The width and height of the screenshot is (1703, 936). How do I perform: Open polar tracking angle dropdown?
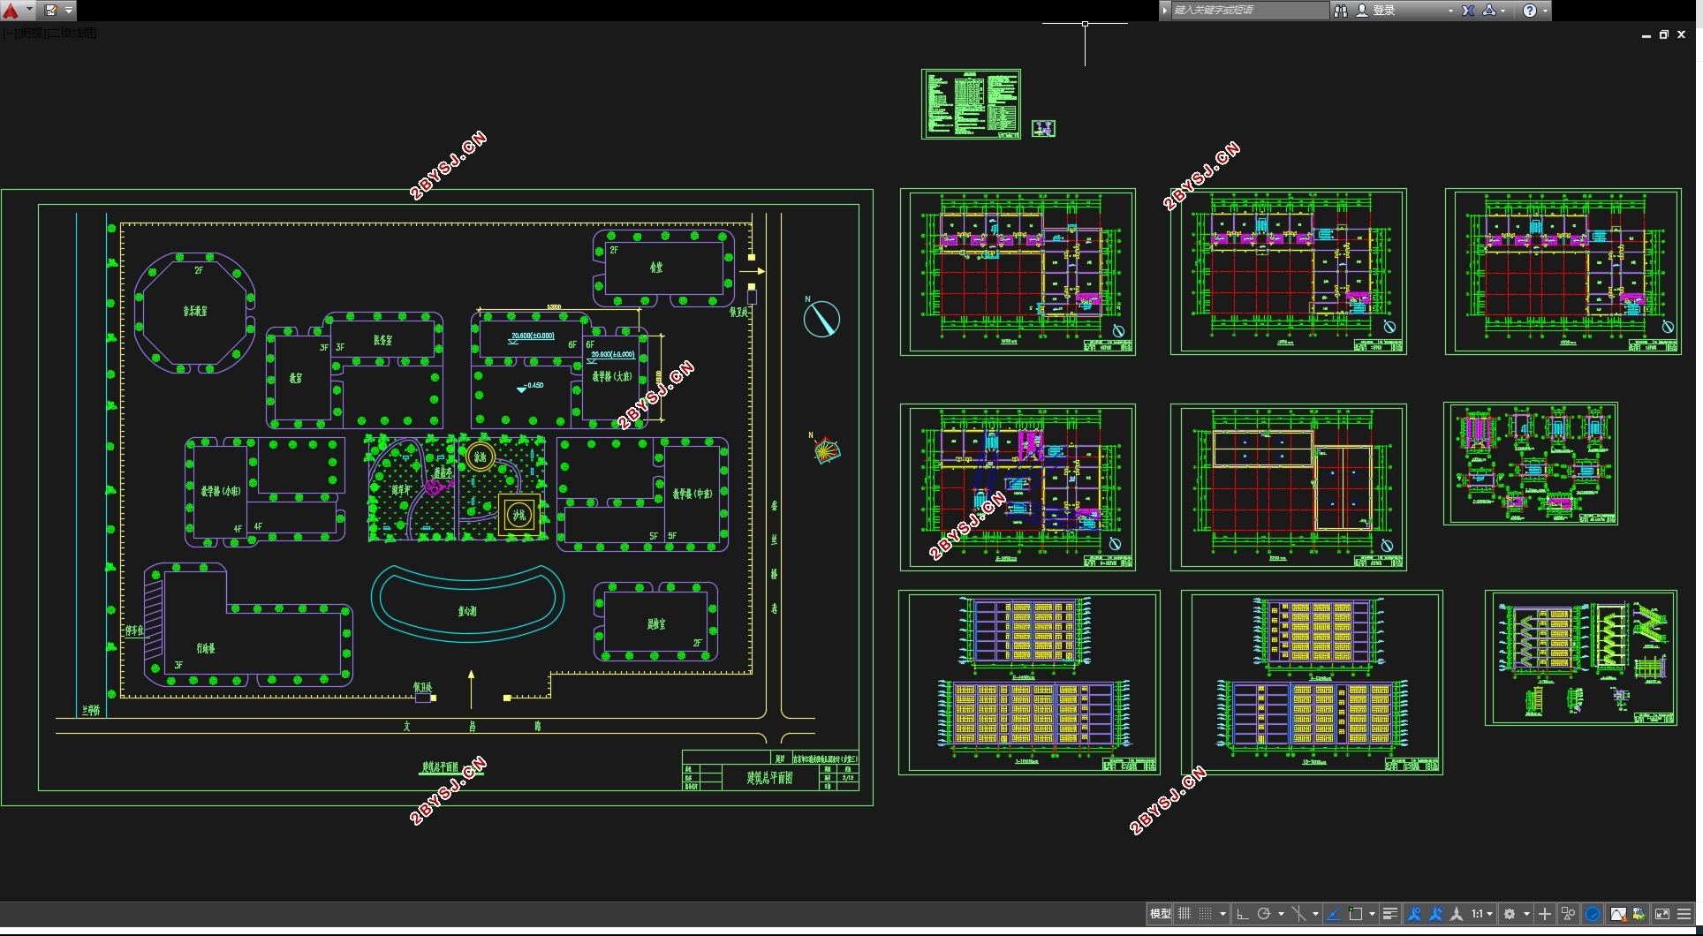1281,914
